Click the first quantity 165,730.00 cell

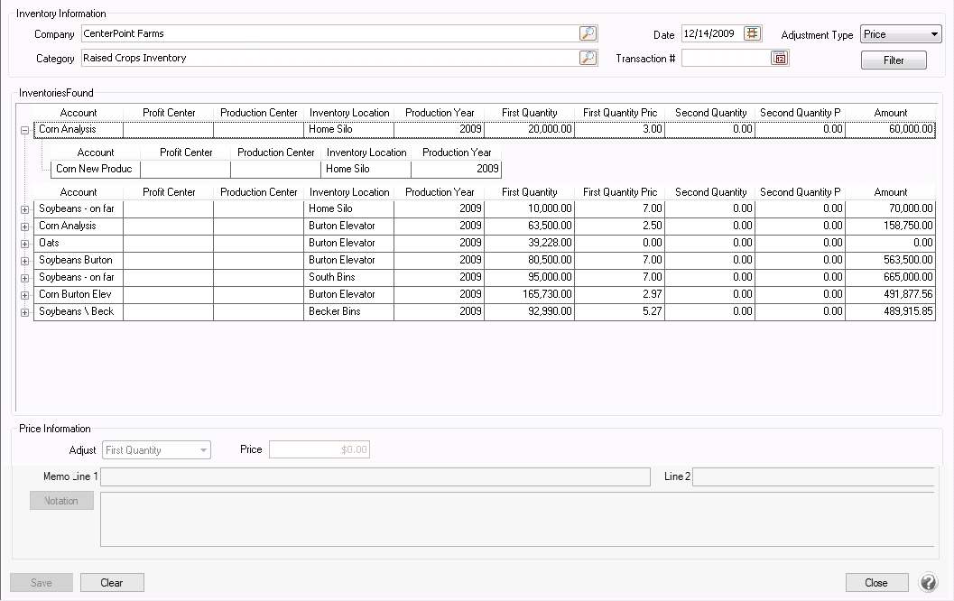click(529, 294)
